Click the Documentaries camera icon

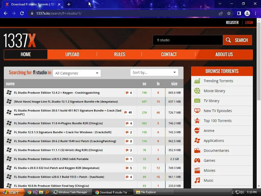tap(197, 151)
